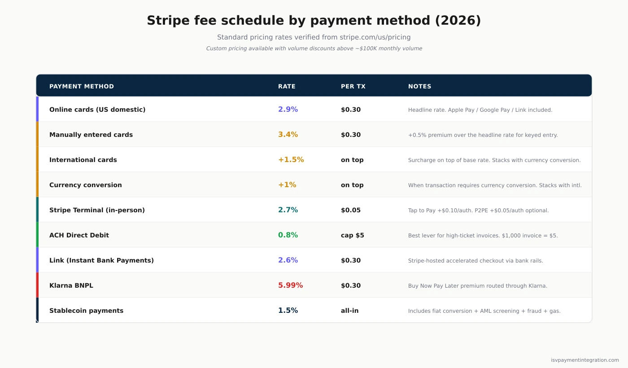Click the 0.8% rate value

click(288, 235)
